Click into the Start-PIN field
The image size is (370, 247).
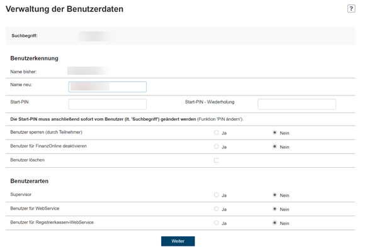pyautogui.click(x=108, y=104)
